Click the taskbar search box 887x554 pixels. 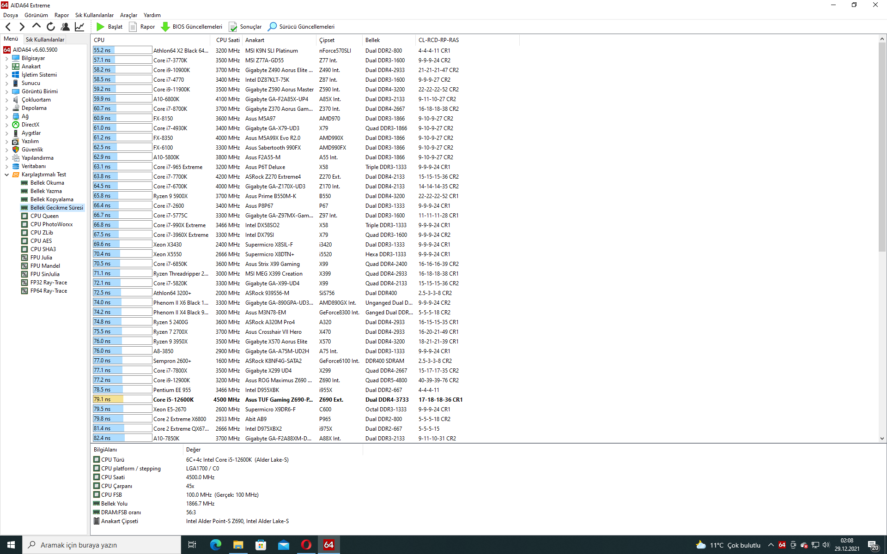coord(102,545)
